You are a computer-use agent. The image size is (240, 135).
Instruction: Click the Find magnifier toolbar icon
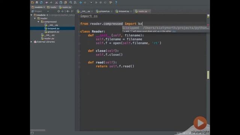click(71, 3)
